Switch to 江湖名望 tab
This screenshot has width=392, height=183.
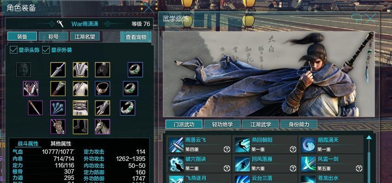[85, 36]
